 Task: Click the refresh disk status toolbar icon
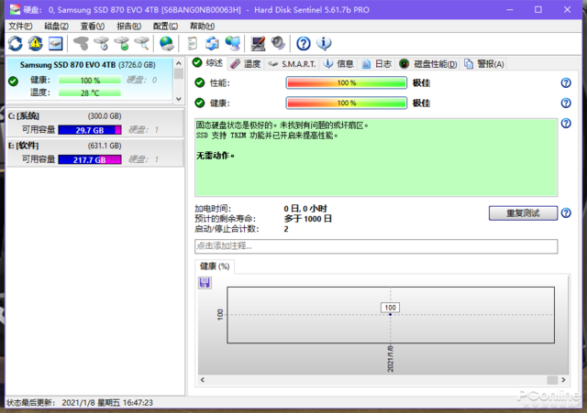[x=16, y=44]
